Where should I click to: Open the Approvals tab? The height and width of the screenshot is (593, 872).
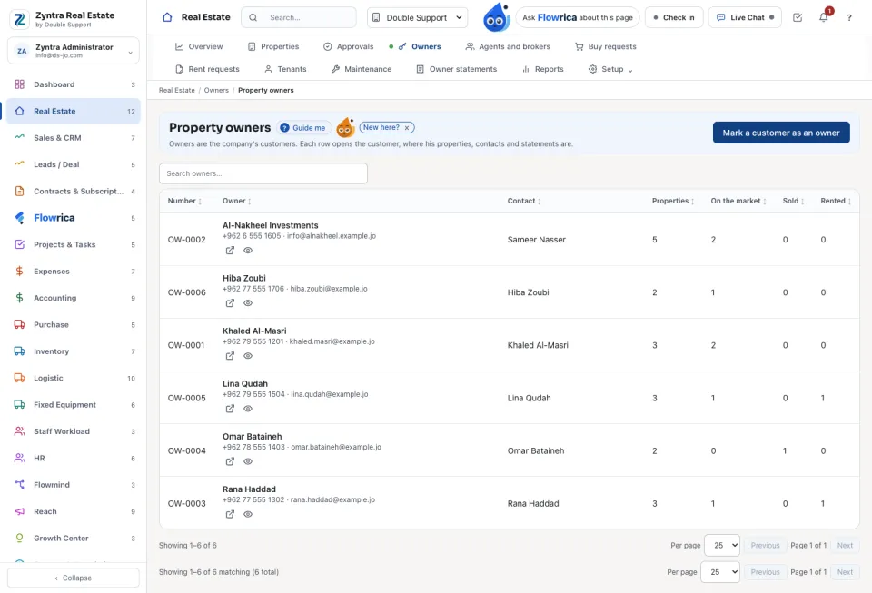348,46
